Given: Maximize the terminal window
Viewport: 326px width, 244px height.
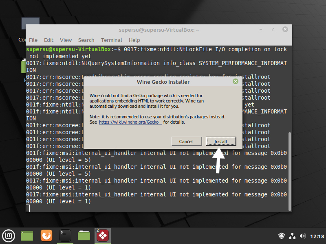Looking at the screenshot, I should click(273, 29).
